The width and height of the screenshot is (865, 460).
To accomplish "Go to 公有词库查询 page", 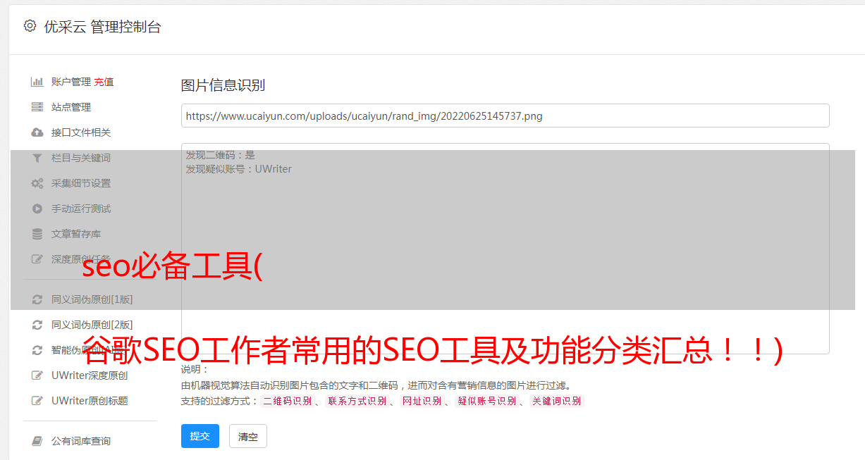I will tap(81, 441).
